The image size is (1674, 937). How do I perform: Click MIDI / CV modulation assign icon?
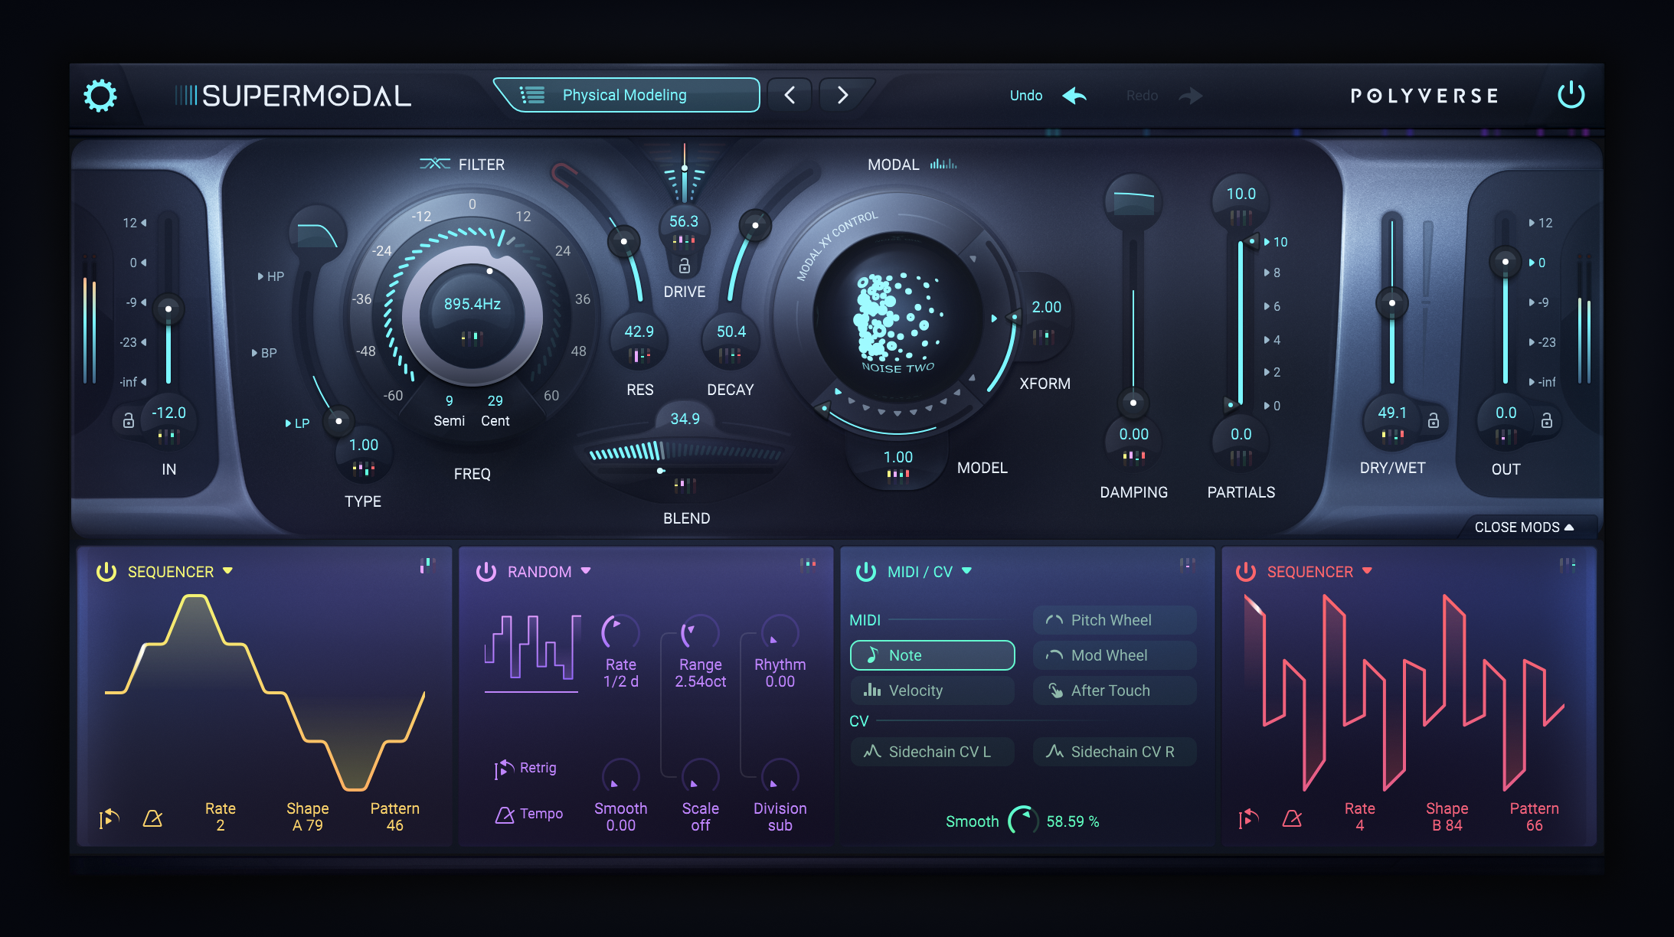click(x=1188, y=565)
